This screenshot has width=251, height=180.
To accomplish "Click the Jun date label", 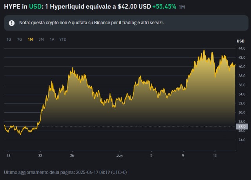I will pos(120,156).
